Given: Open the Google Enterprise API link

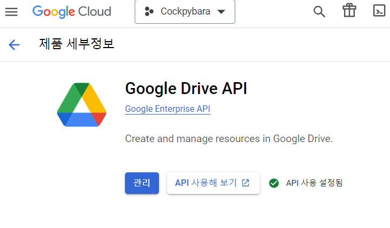Looking at the screenshot, I should click(168, 109).
